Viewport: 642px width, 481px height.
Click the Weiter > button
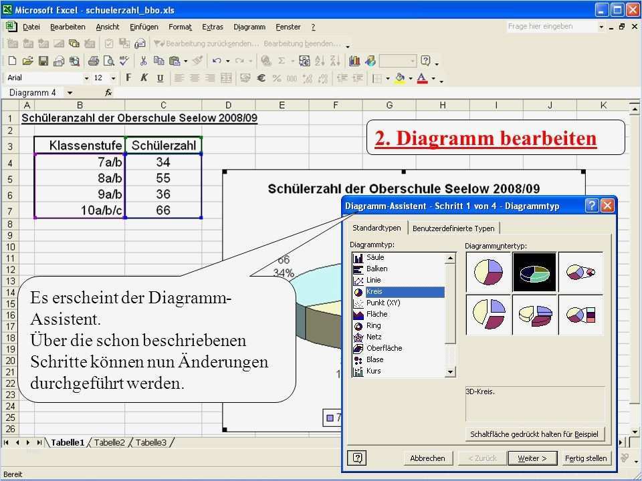[532, 458]
